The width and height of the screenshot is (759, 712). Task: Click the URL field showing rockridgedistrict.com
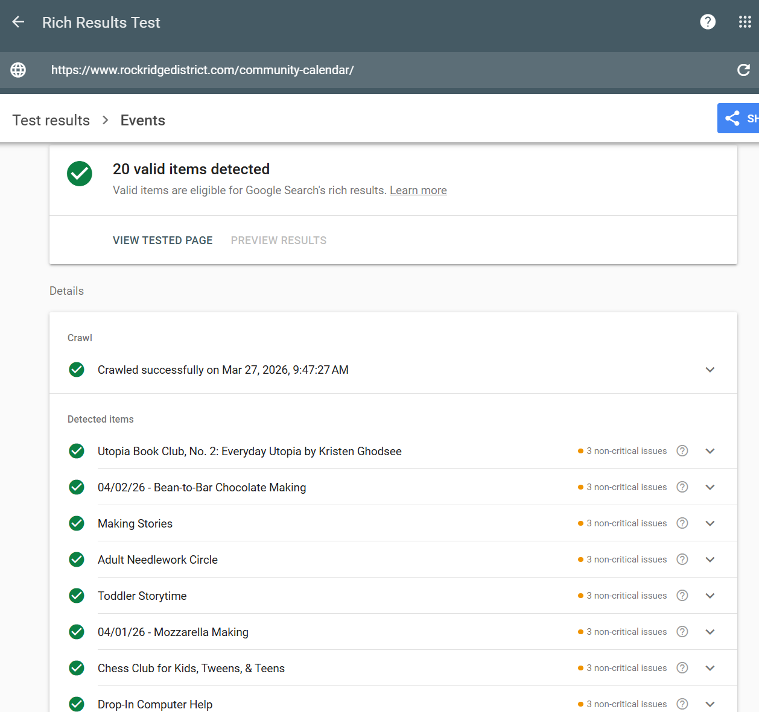(203, 70)
